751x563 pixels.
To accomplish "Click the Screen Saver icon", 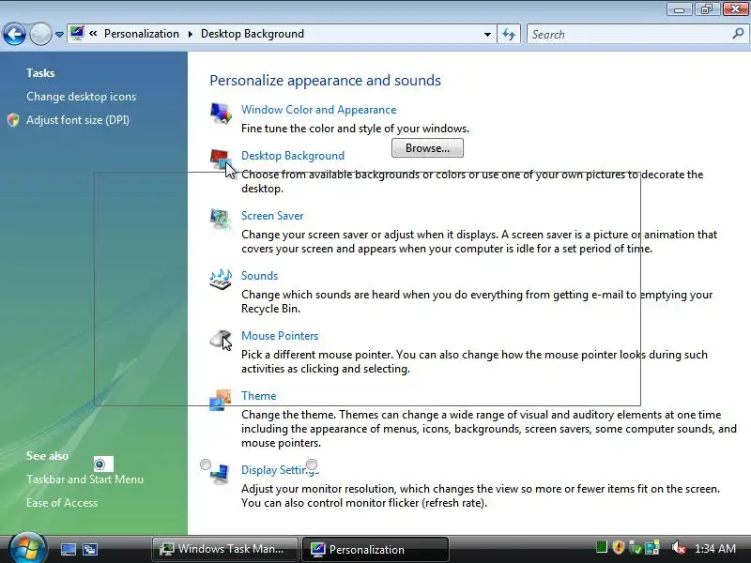I will tap(221, 220).
